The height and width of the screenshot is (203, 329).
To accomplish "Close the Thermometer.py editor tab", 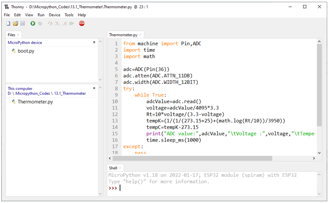I will 140,35.
